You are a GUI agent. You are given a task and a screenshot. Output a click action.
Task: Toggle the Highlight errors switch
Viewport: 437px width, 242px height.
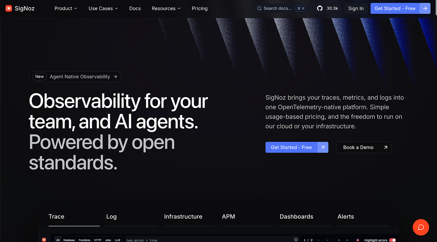[392, 240]
